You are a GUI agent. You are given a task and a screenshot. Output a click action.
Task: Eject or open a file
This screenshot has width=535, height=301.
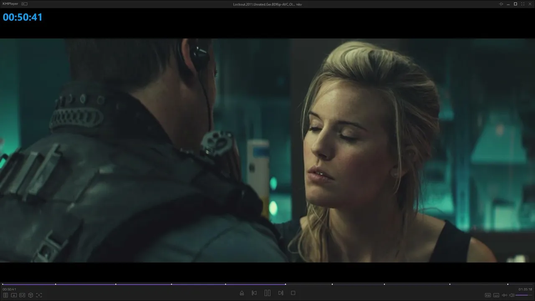[242, 293]
